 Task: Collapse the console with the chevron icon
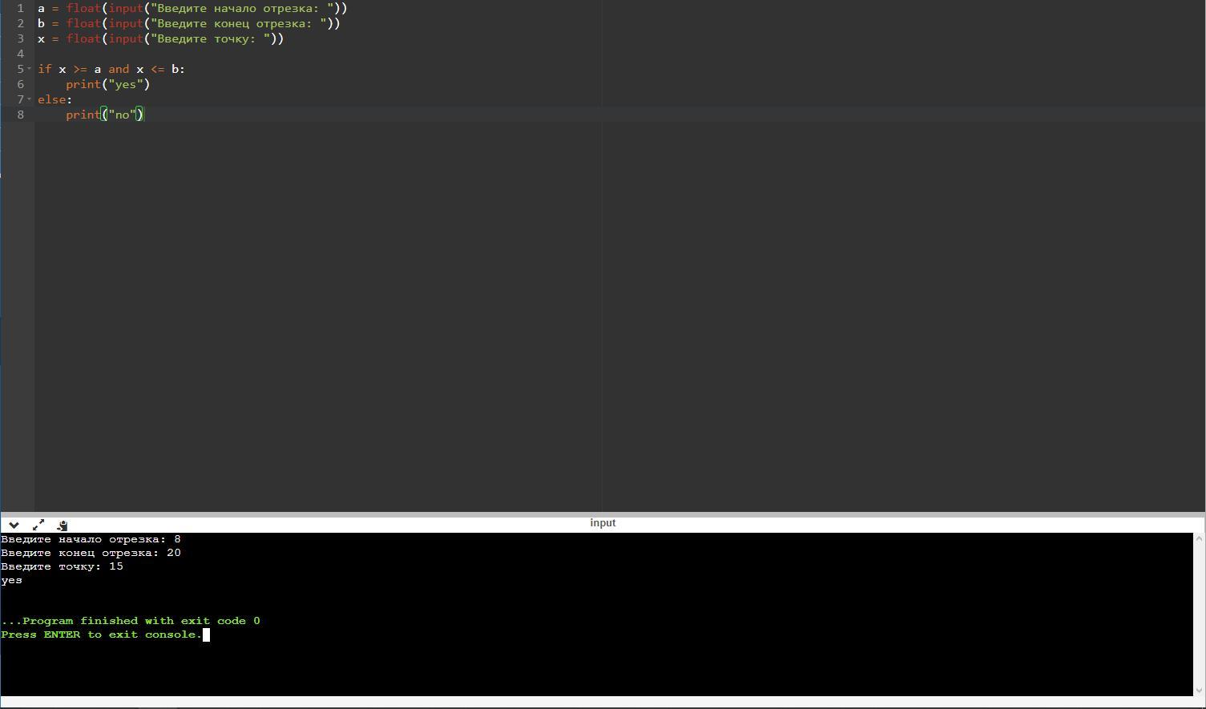coord(14,526)
